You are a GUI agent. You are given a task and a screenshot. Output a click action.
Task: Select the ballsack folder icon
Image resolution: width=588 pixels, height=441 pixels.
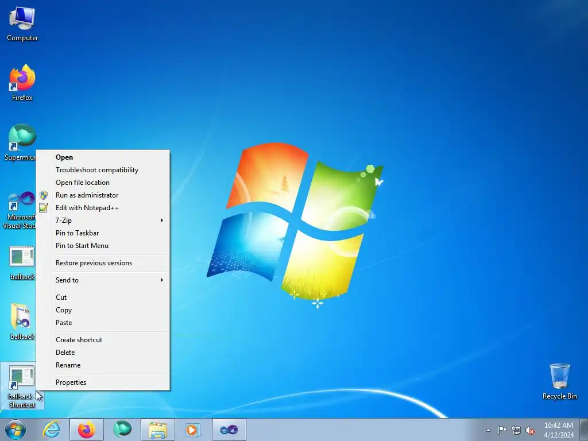(x=22, y=321)
